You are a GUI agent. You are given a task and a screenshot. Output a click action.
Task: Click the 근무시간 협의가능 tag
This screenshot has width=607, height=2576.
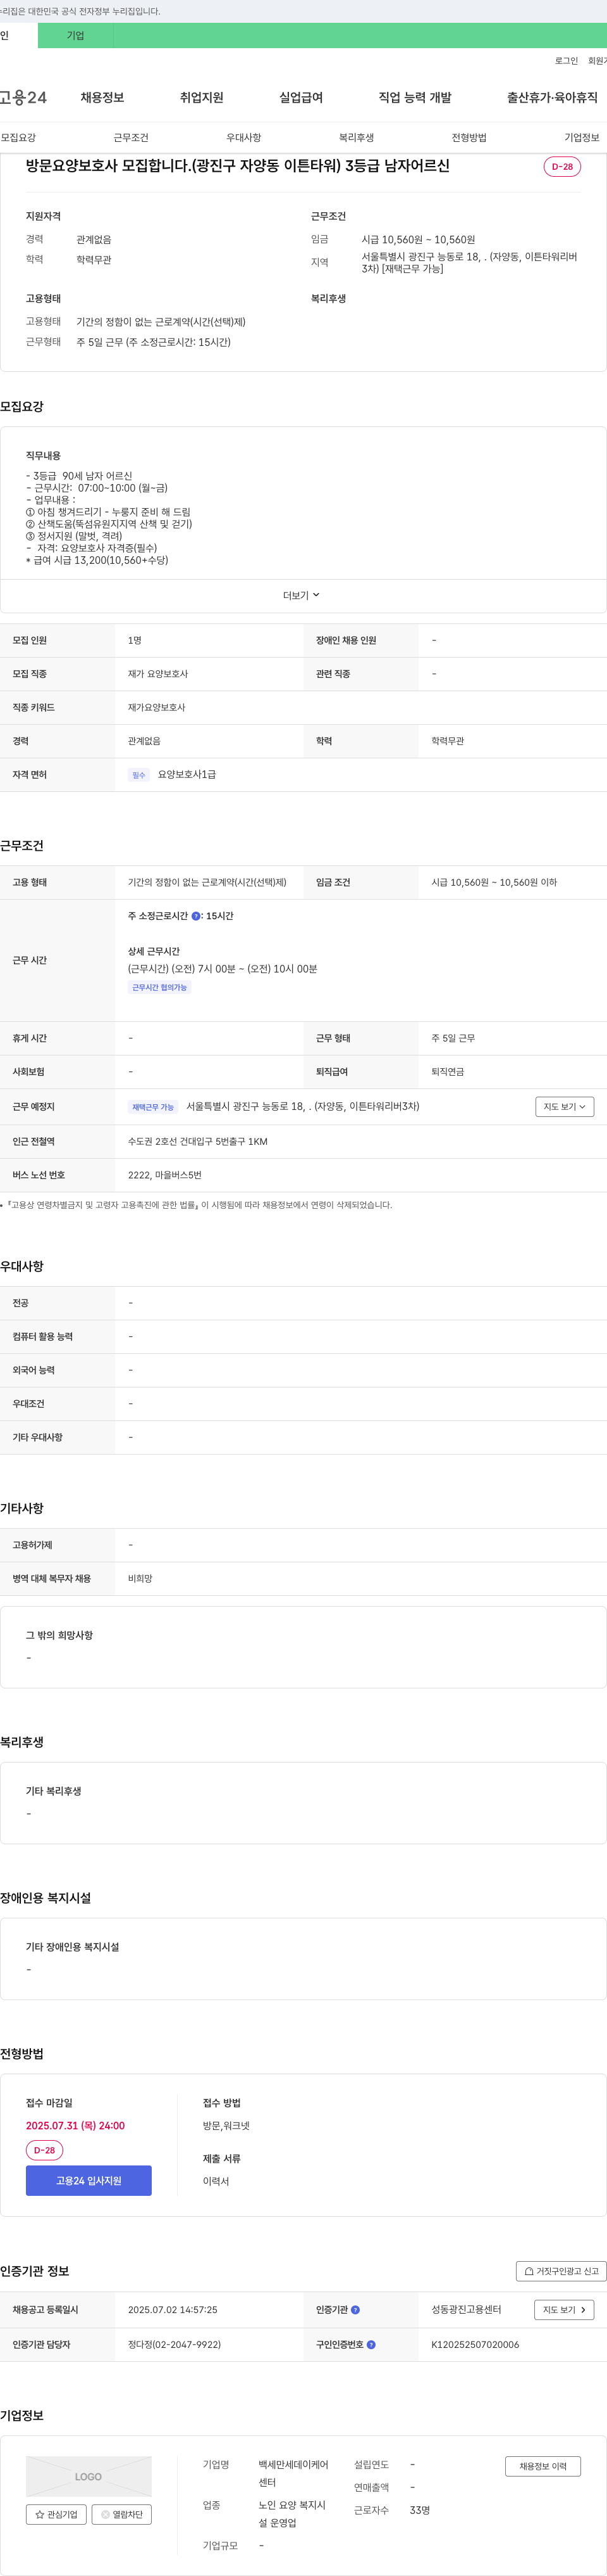pyautogui.click(x=160, y=987)
